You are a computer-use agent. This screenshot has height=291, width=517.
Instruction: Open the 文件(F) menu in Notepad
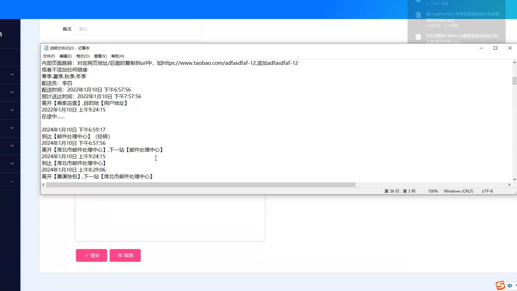49,56
